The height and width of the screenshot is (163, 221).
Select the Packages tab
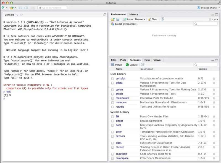pos(135,60)
